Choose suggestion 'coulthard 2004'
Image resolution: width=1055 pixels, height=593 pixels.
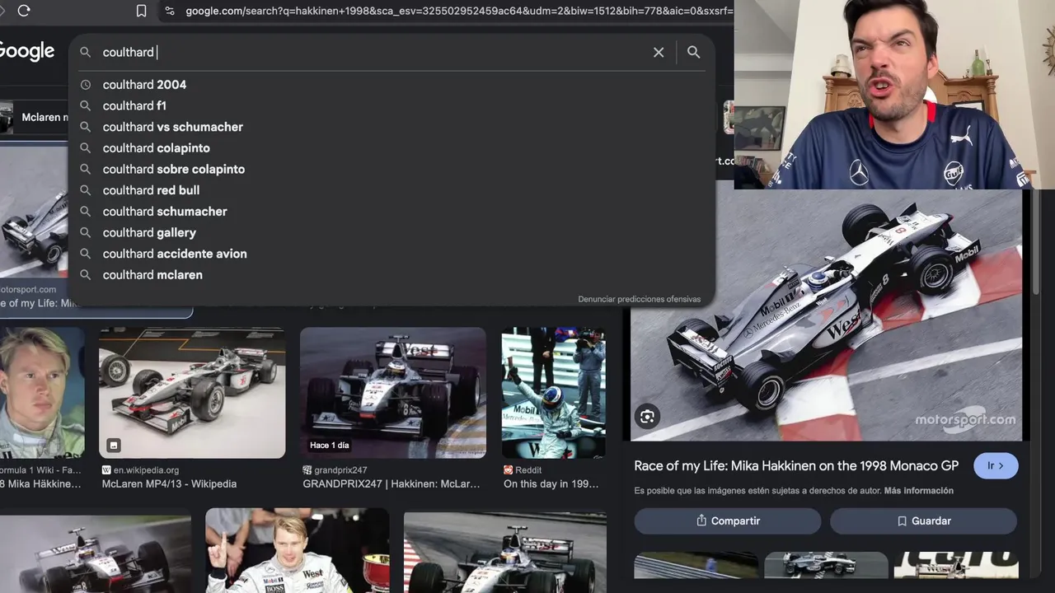pos(392,85)
